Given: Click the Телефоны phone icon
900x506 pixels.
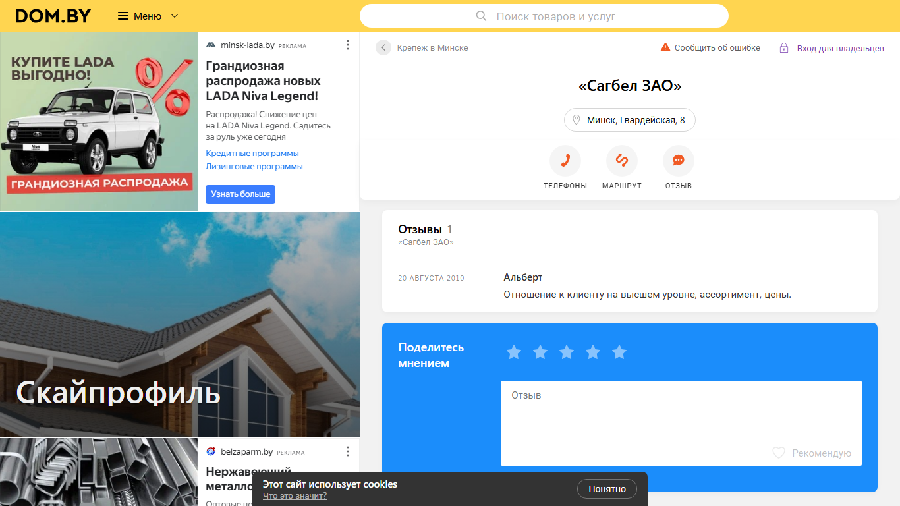Looking at the screenshot, I should point(565,160).
